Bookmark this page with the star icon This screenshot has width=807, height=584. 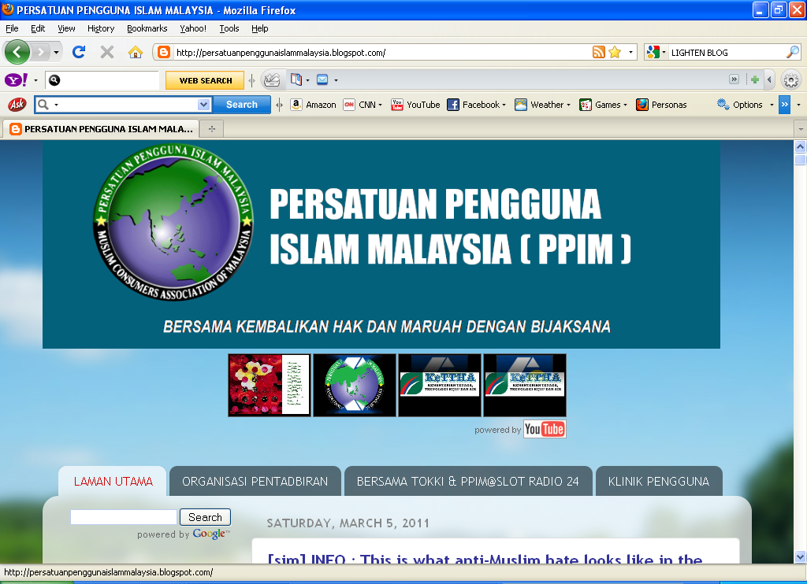(x=615, y=52)
